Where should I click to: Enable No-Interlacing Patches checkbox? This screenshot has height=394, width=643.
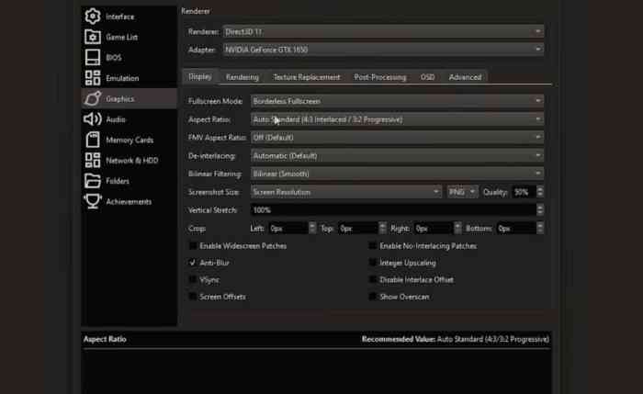372,245
